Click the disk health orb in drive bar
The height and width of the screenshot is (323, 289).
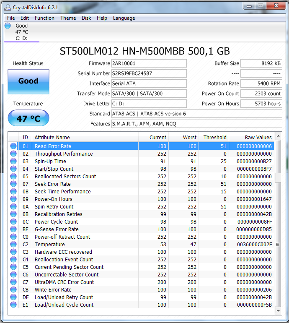click(8, 26)
